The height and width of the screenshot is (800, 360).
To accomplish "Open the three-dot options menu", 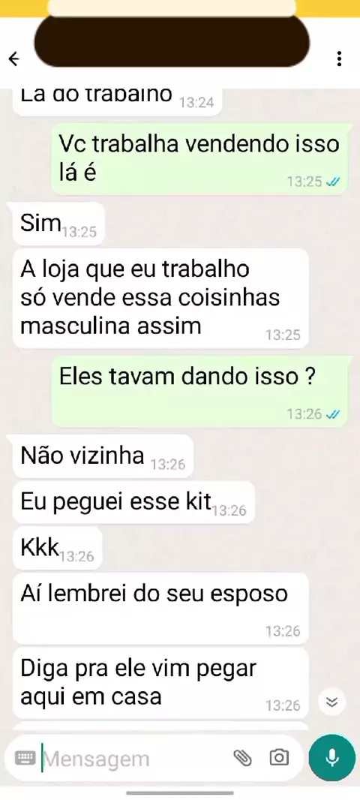I will [x=339, y=59].
